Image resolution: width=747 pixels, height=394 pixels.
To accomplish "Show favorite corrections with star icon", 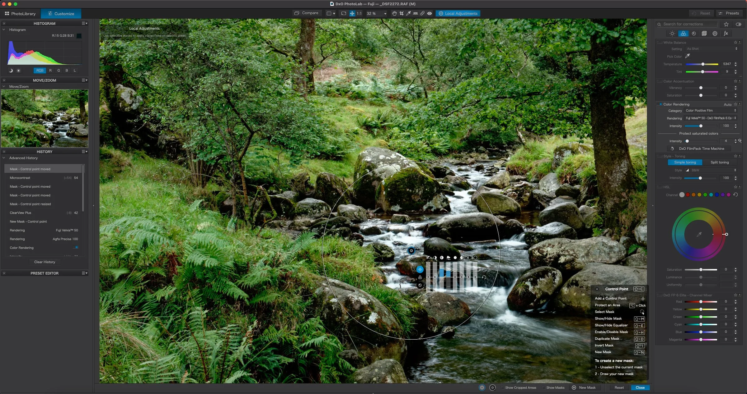I will (726, 24).
